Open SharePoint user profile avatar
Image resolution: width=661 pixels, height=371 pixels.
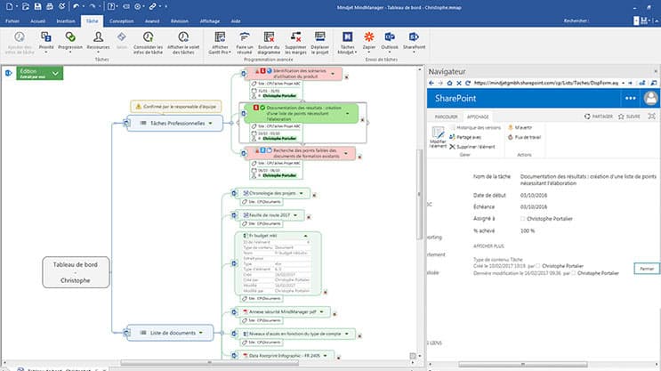pos(650,98)
